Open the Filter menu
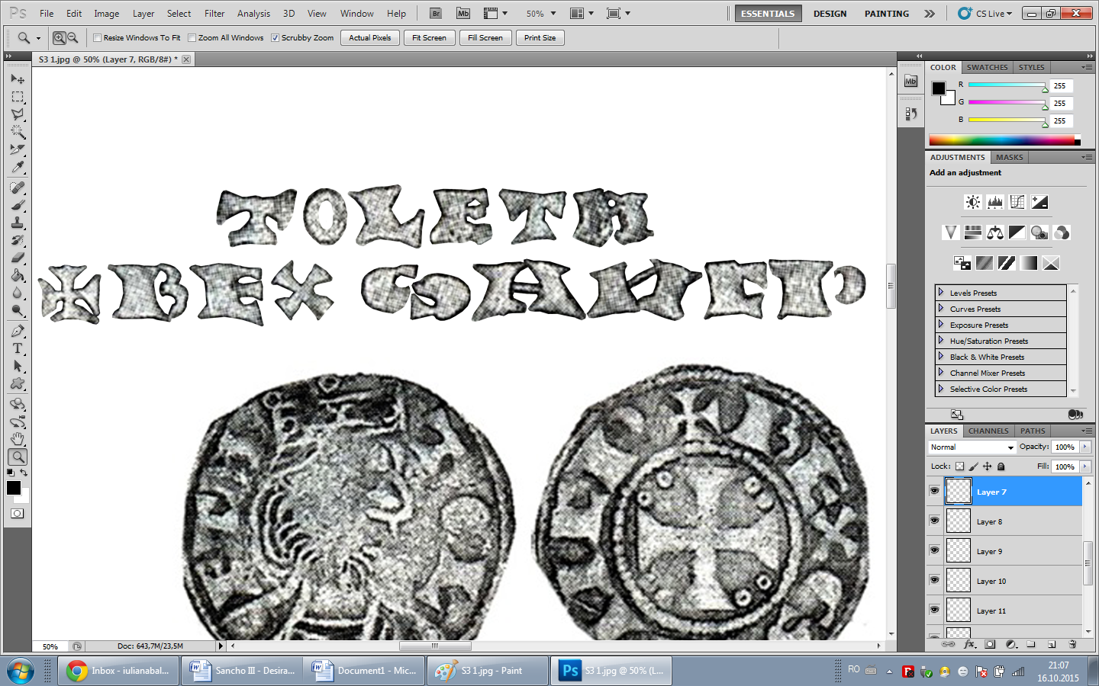 click(214, 14)
